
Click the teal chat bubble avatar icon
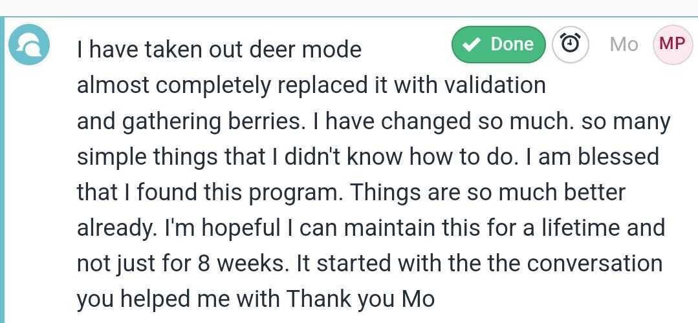click(x=29, y=45)
